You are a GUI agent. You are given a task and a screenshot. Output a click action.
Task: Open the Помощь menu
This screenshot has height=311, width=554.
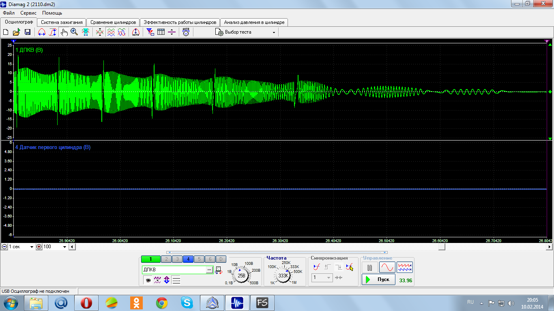[52, 13]
